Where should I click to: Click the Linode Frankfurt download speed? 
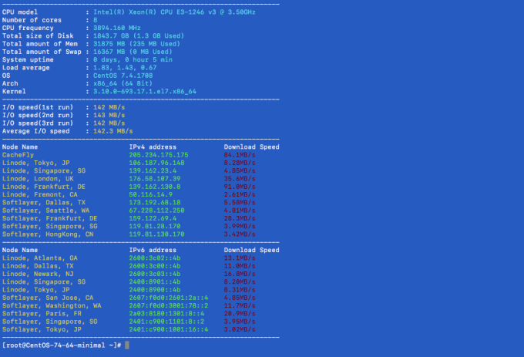[x=239, y=187]
